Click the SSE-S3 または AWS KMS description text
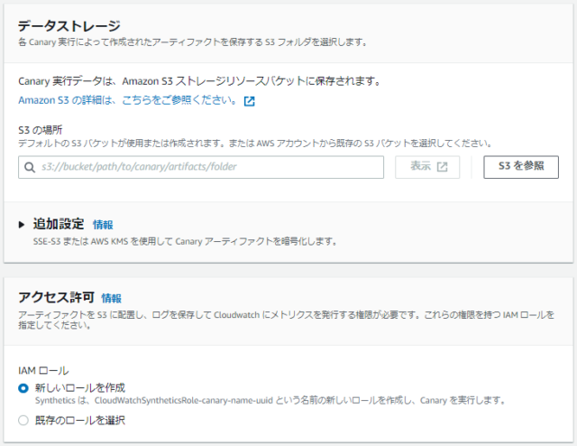577x446 pixels. tap(185, 242)
